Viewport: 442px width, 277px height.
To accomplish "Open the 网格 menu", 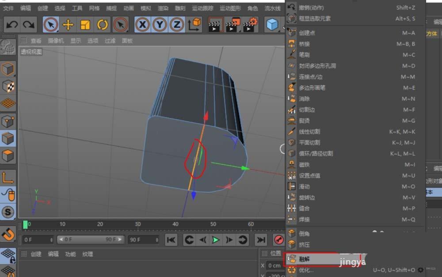I will (94, 8).
